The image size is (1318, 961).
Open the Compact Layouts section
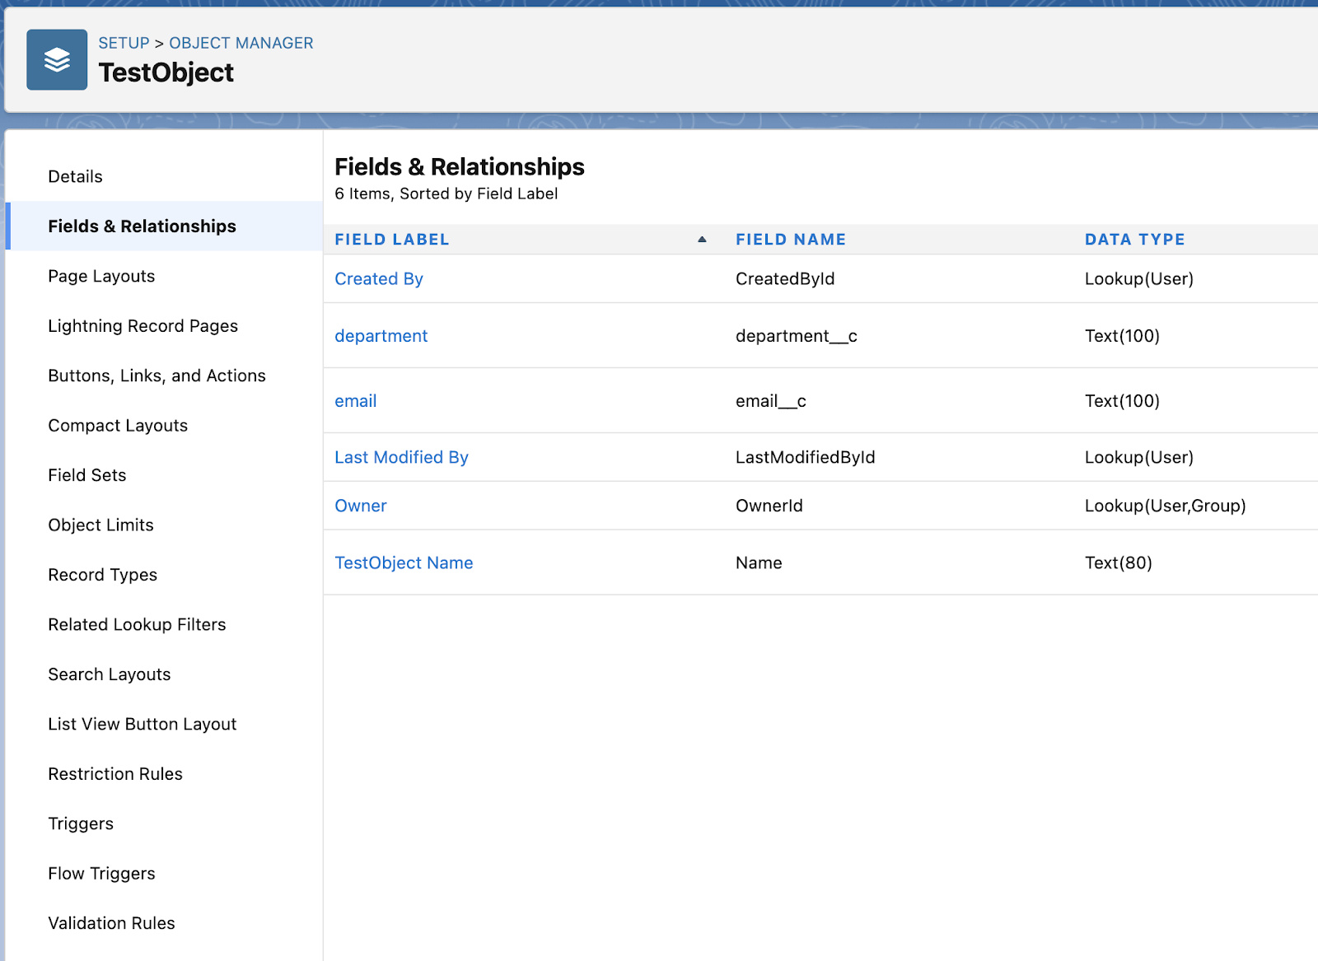[x=117, y=425]
